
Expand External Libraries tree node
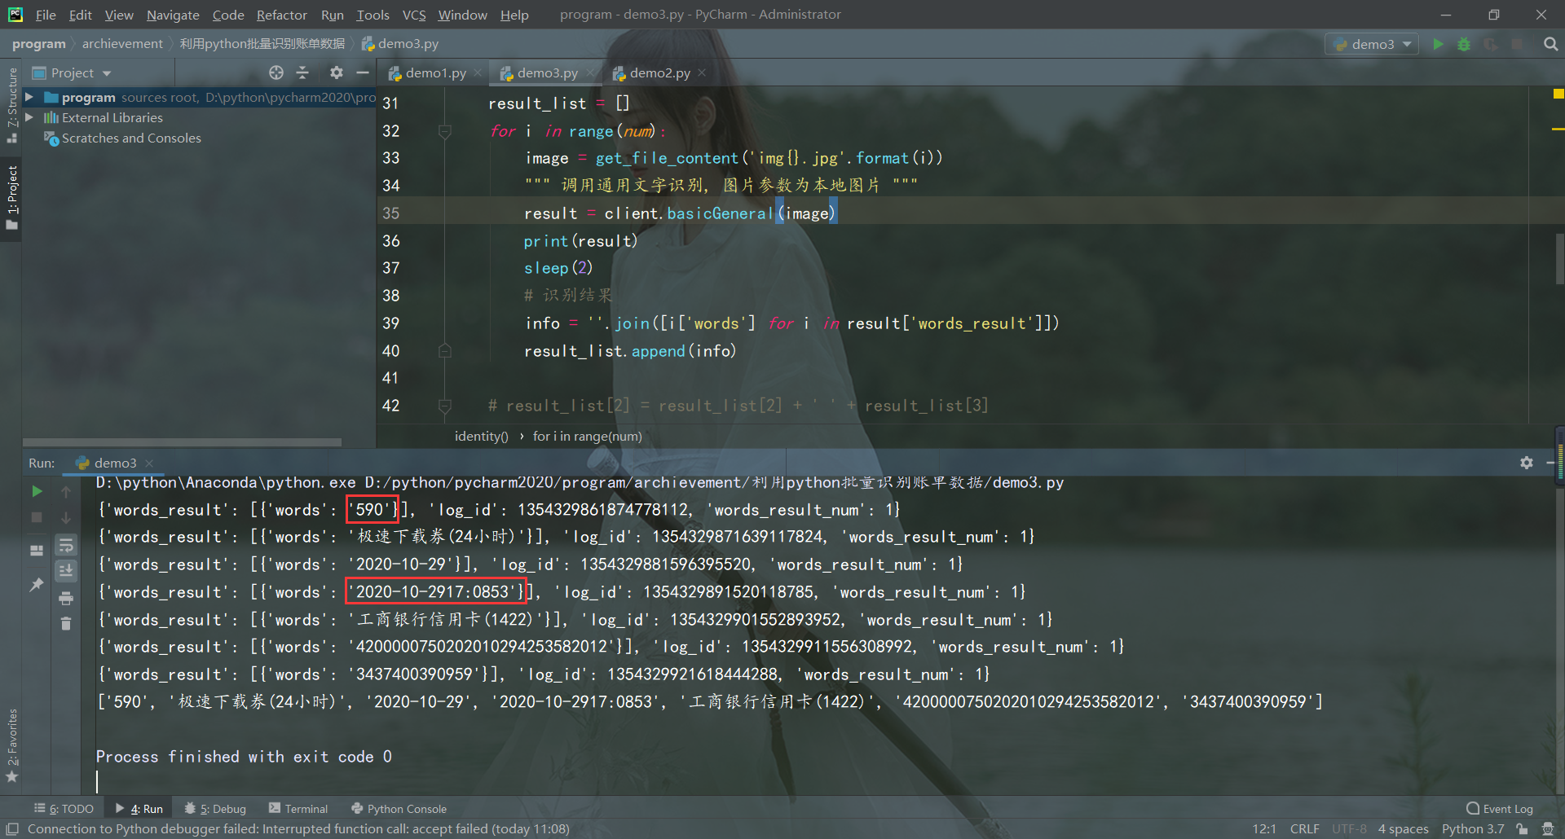29,117
